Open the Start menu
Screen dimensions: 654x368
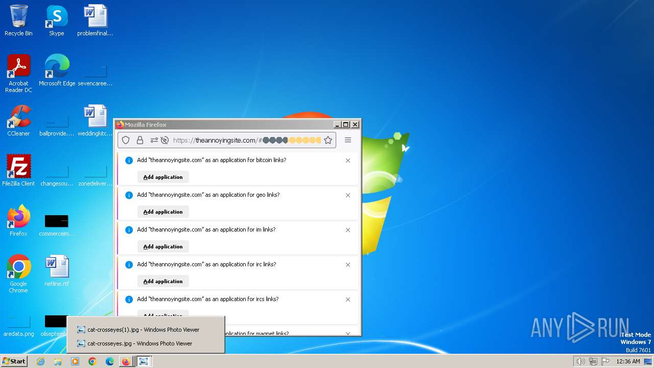[x=14, y=361]
